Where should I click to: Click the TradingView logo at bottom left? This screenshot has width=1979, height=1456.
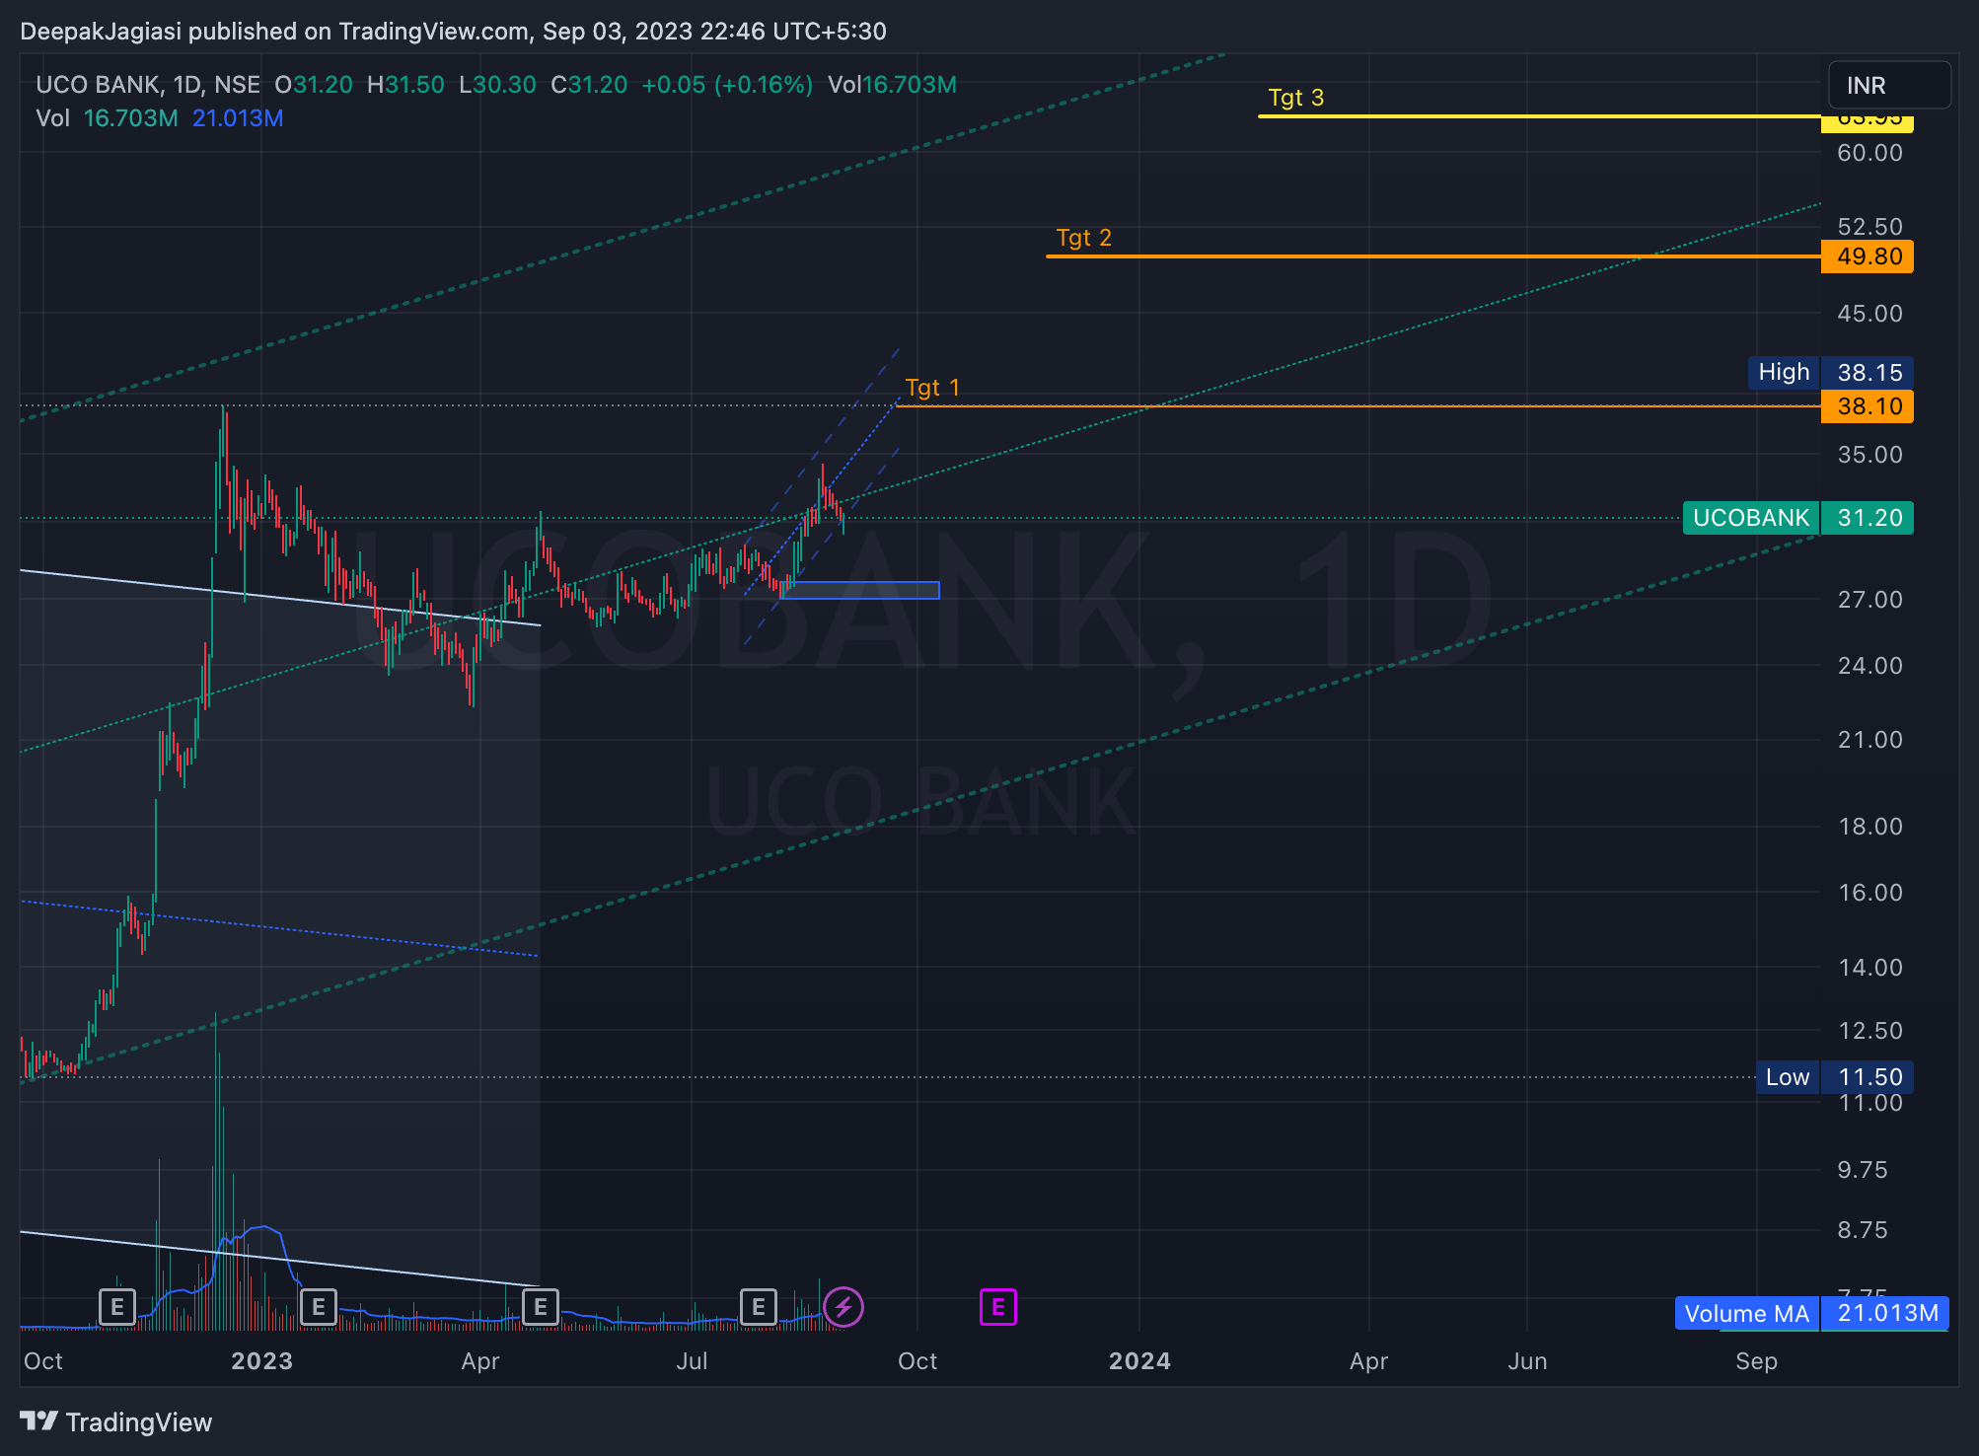pyautogui.click(x=116, y=1421)
